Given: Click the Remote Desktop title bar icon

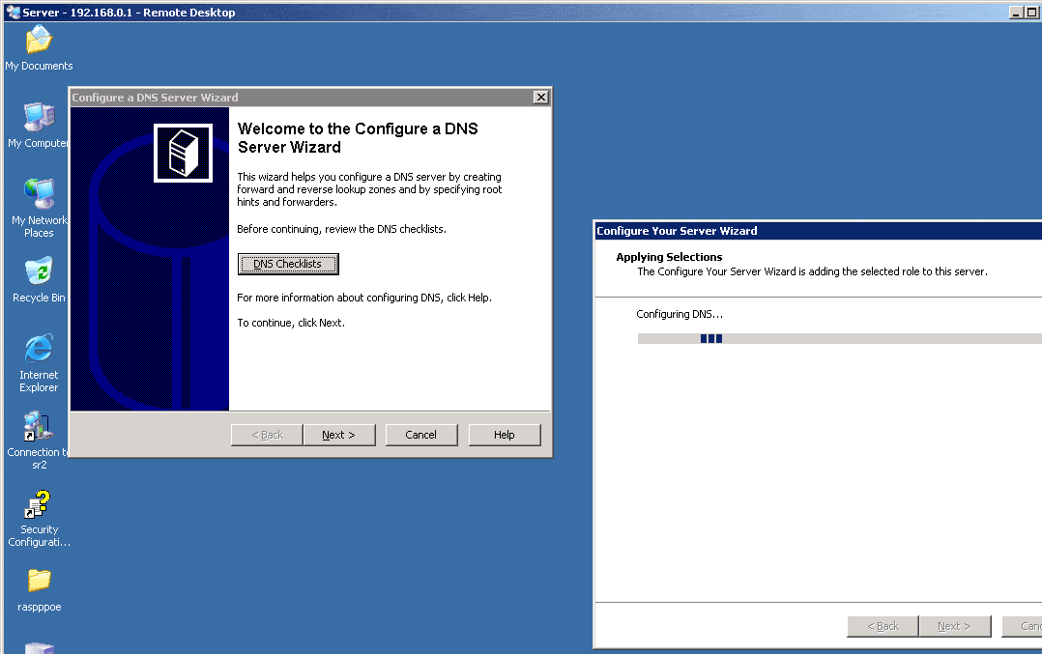Looking at the screenshot, I should 13,12.
